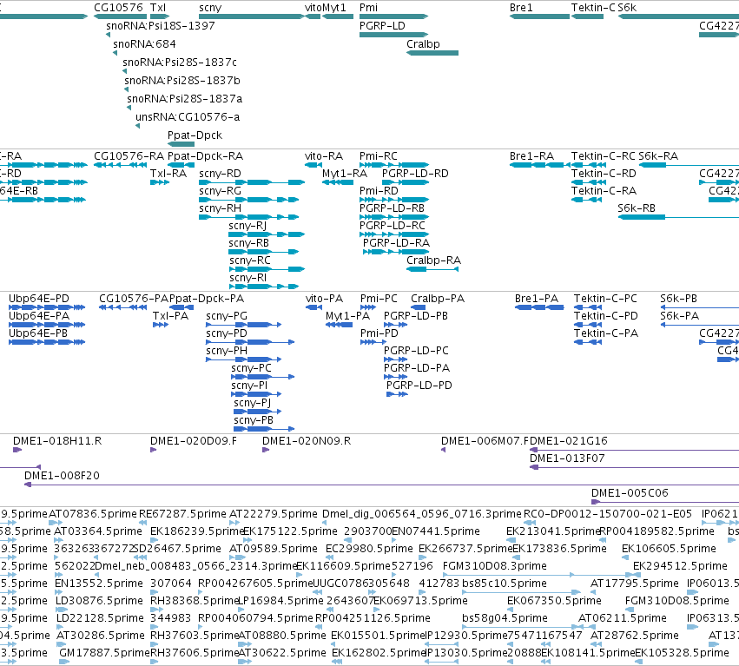This screenshot has height=666, width=739.
Task: Select the Cralbp-RA transcript label
Action: click(x=434, y=260)
